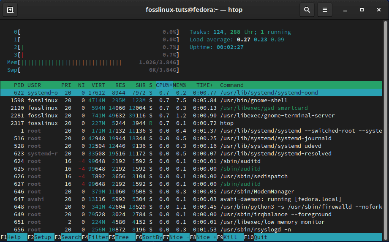Click the NI column header
This screenshot has width=389, height=242.
coord(82,85)
